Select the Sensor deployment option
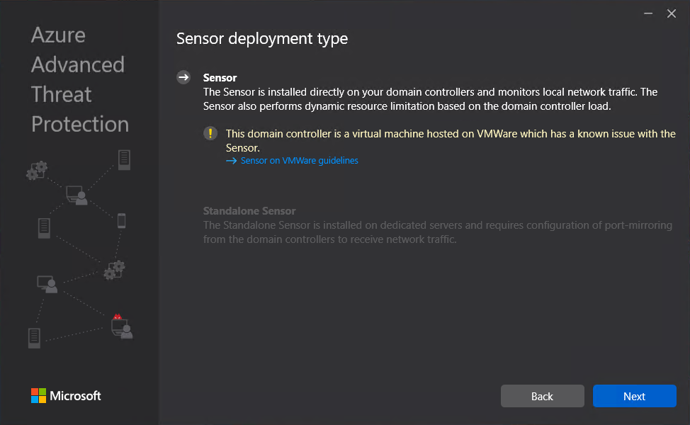 click(220, 78)
